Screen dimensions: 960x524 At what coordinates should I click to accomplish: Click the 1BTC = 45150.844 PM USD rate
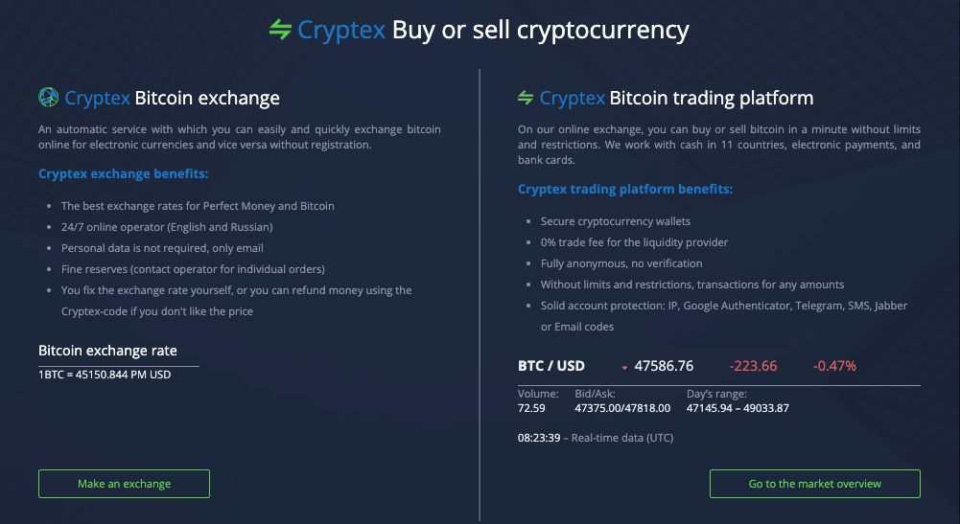[x=105, y=375]
